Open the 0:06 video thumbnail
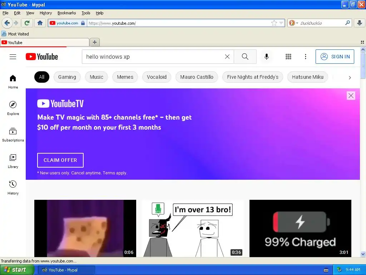The width and height of the screenshot is (366, 275). [x=85, y=228]
